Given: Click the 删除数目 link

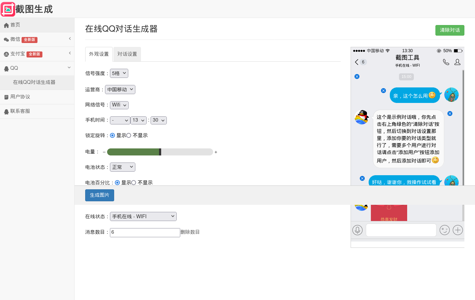Looking at the screenshot, I should [x=190, y=232].
